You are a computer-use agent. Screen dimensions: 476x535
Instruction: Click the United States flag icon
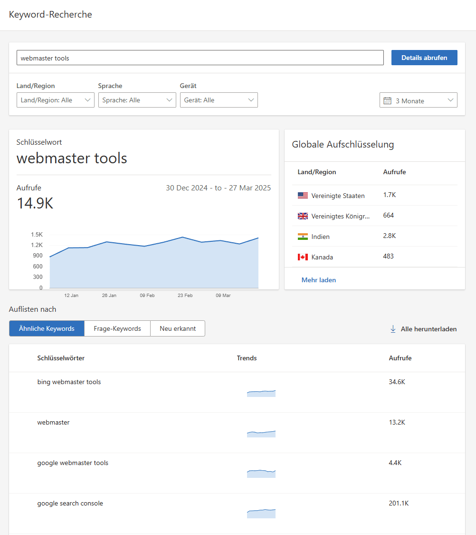click(x=303, y=196)
